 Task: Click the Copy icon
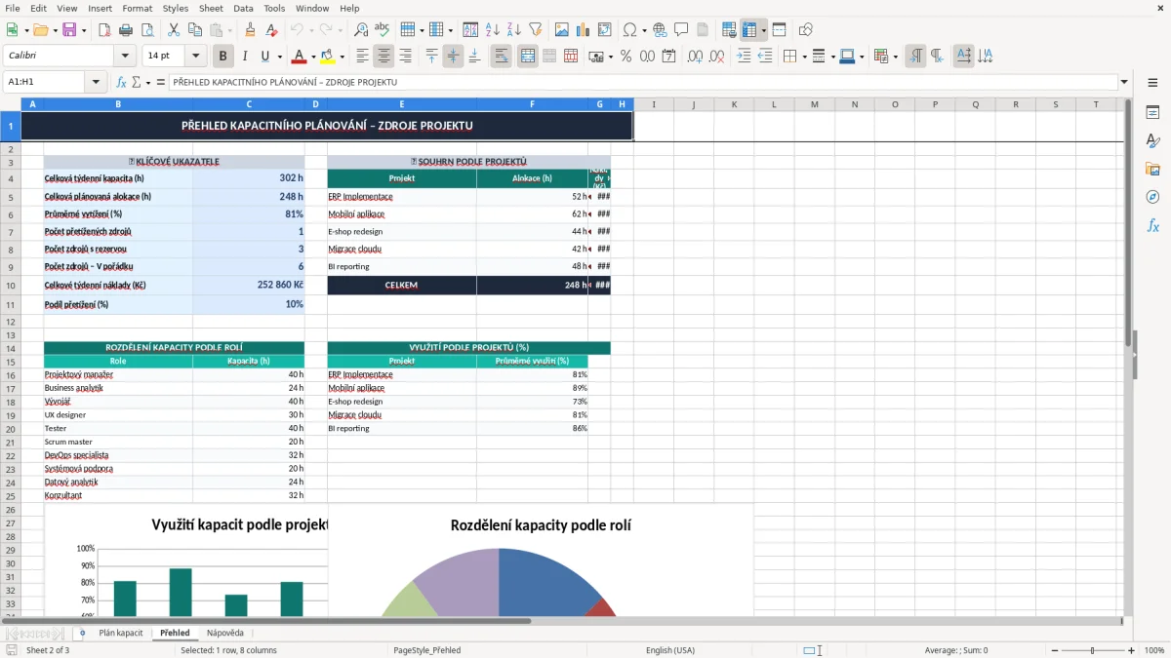[194, 30]
